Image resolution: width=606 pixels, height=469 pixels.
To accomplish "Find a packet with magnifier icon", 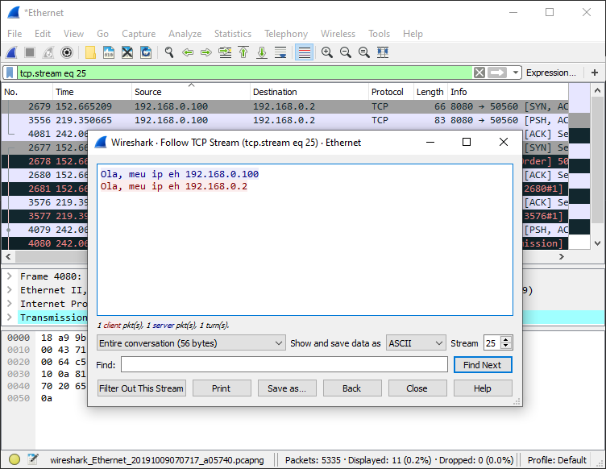I will [169, 52].
